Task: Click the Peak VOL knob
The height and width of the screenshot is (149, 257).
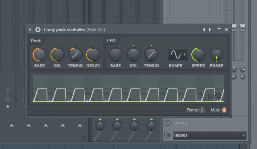Action: click(x=57, y=55)
